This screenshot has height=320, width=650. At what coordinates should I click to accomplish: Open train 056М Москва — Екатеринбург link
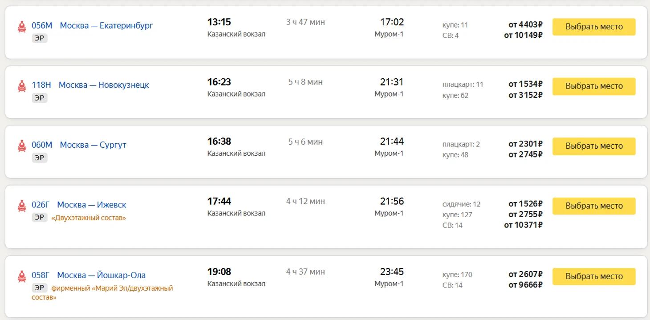(92, 26)
